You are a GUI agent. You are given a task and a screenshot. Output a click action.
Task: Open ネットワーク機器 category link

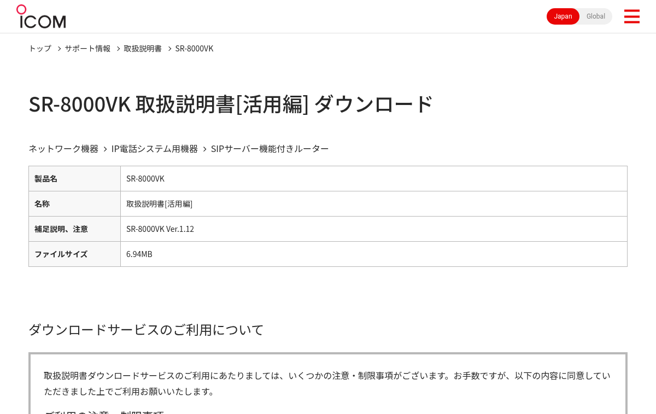pos(63,149)
